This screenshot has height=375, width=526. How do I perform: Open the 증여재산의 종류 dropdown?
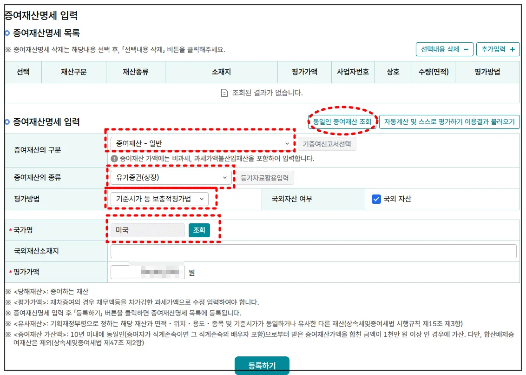click(x=171, y=177)
